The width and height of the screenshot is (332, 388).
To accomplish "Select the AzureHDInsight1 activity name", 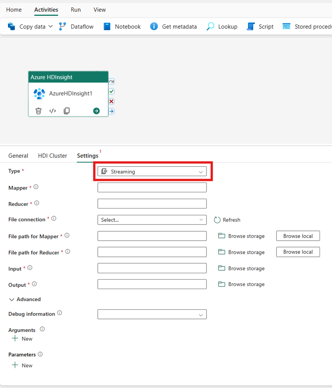I will [71, 94].
